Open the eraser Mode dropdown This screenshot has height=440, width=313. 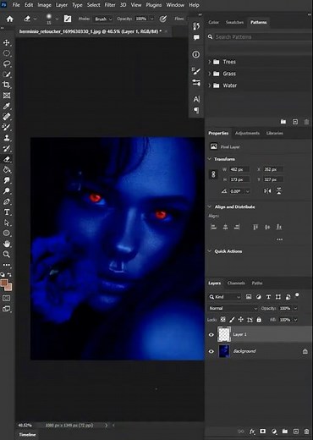[103, 19]
